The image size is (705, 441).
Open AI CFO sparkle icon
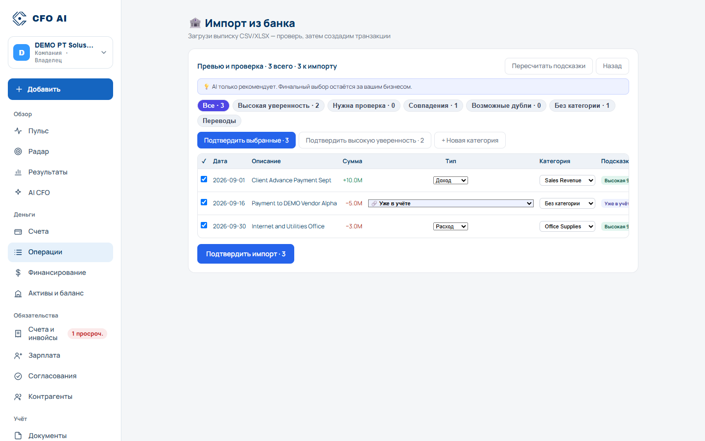[x=18, y=193]
